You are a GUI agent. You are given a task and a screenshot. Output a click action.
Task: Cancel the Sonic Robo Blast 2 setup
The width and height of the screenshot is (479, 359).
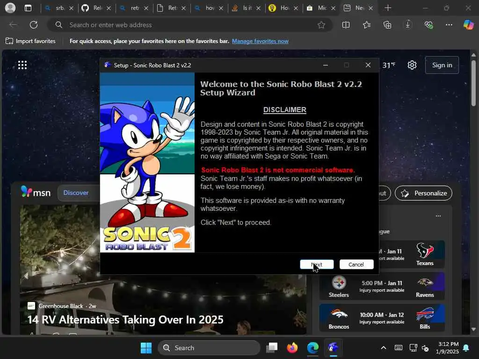coord(356,265)
